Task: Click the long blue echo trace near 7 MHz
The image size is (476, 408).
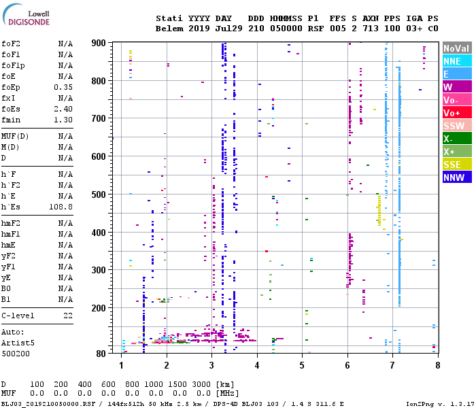Action: point(400,186)
